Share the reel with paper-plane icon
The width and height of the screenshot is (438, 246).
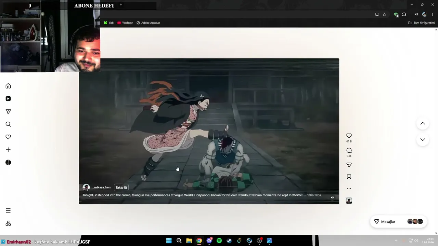click(349, 165)
